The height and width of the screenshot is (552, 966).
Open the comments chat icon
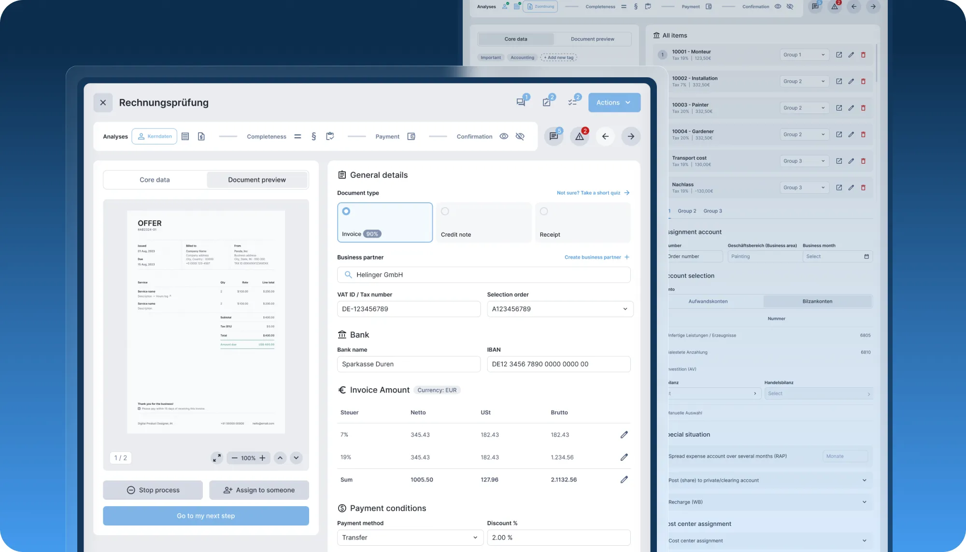pos(521,102)
